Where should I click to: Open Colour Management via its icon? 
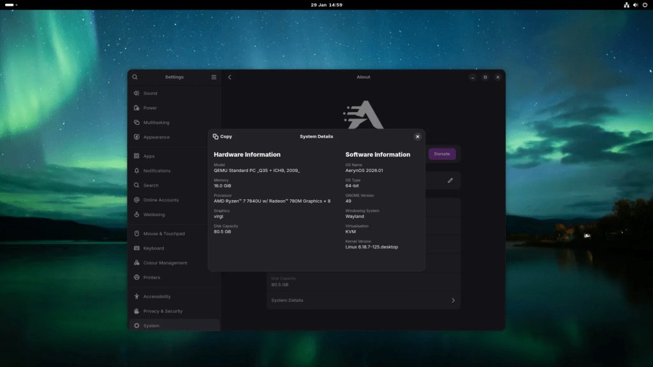pyautogui.click(x=136, y=263)
